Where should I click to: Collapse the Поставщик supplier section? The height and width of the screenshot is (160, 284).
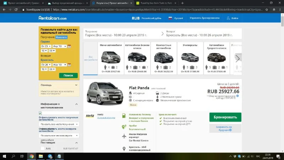[77, 142]
